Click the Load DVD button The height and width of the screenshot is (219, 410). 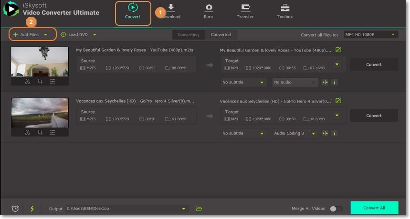click(x=74, y=34)
